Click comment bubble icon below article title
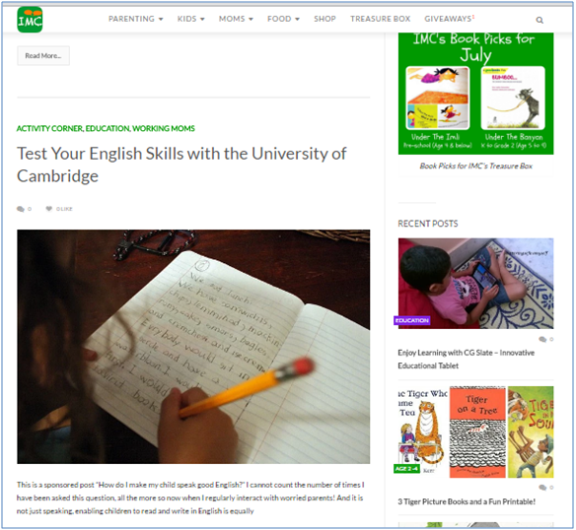Image resolution: width=576 pixels, height=530 pixels. point(20,209)
